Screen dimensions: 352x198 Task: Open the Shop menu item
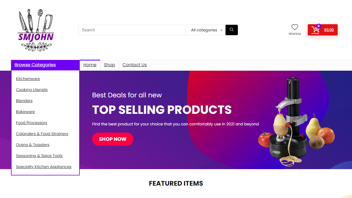point(109,65)
